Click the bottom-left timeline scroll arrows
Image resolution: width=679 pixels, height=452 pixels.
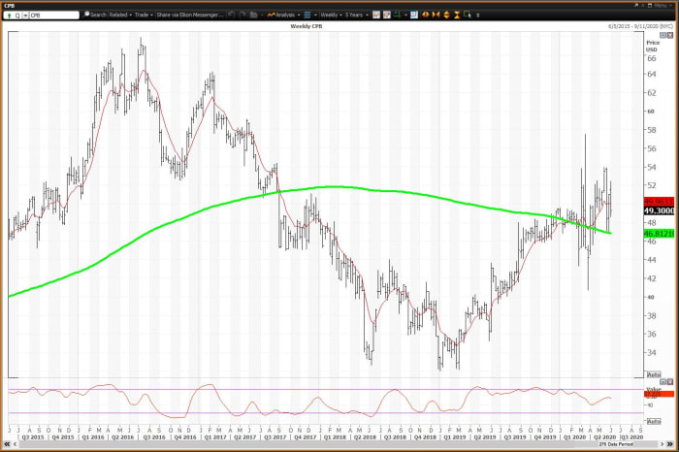tap(10, 445)
